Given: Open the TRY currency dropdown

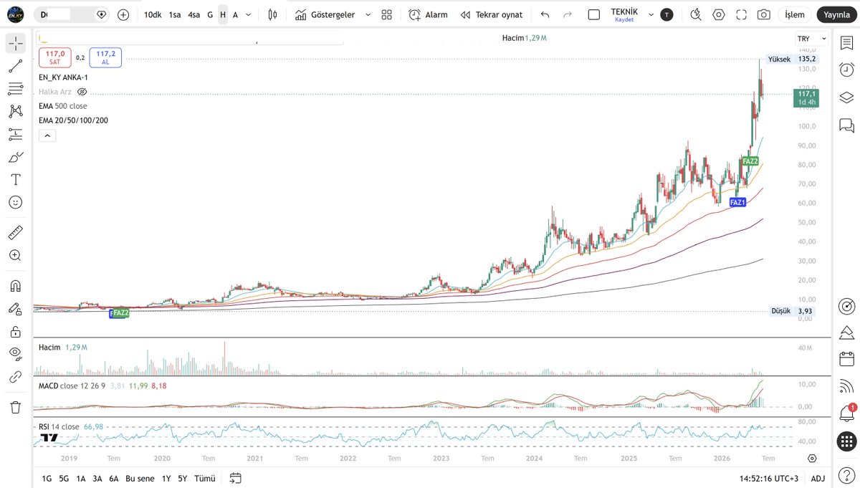Looking at the screenshot, I should click(x=811, y=38).
